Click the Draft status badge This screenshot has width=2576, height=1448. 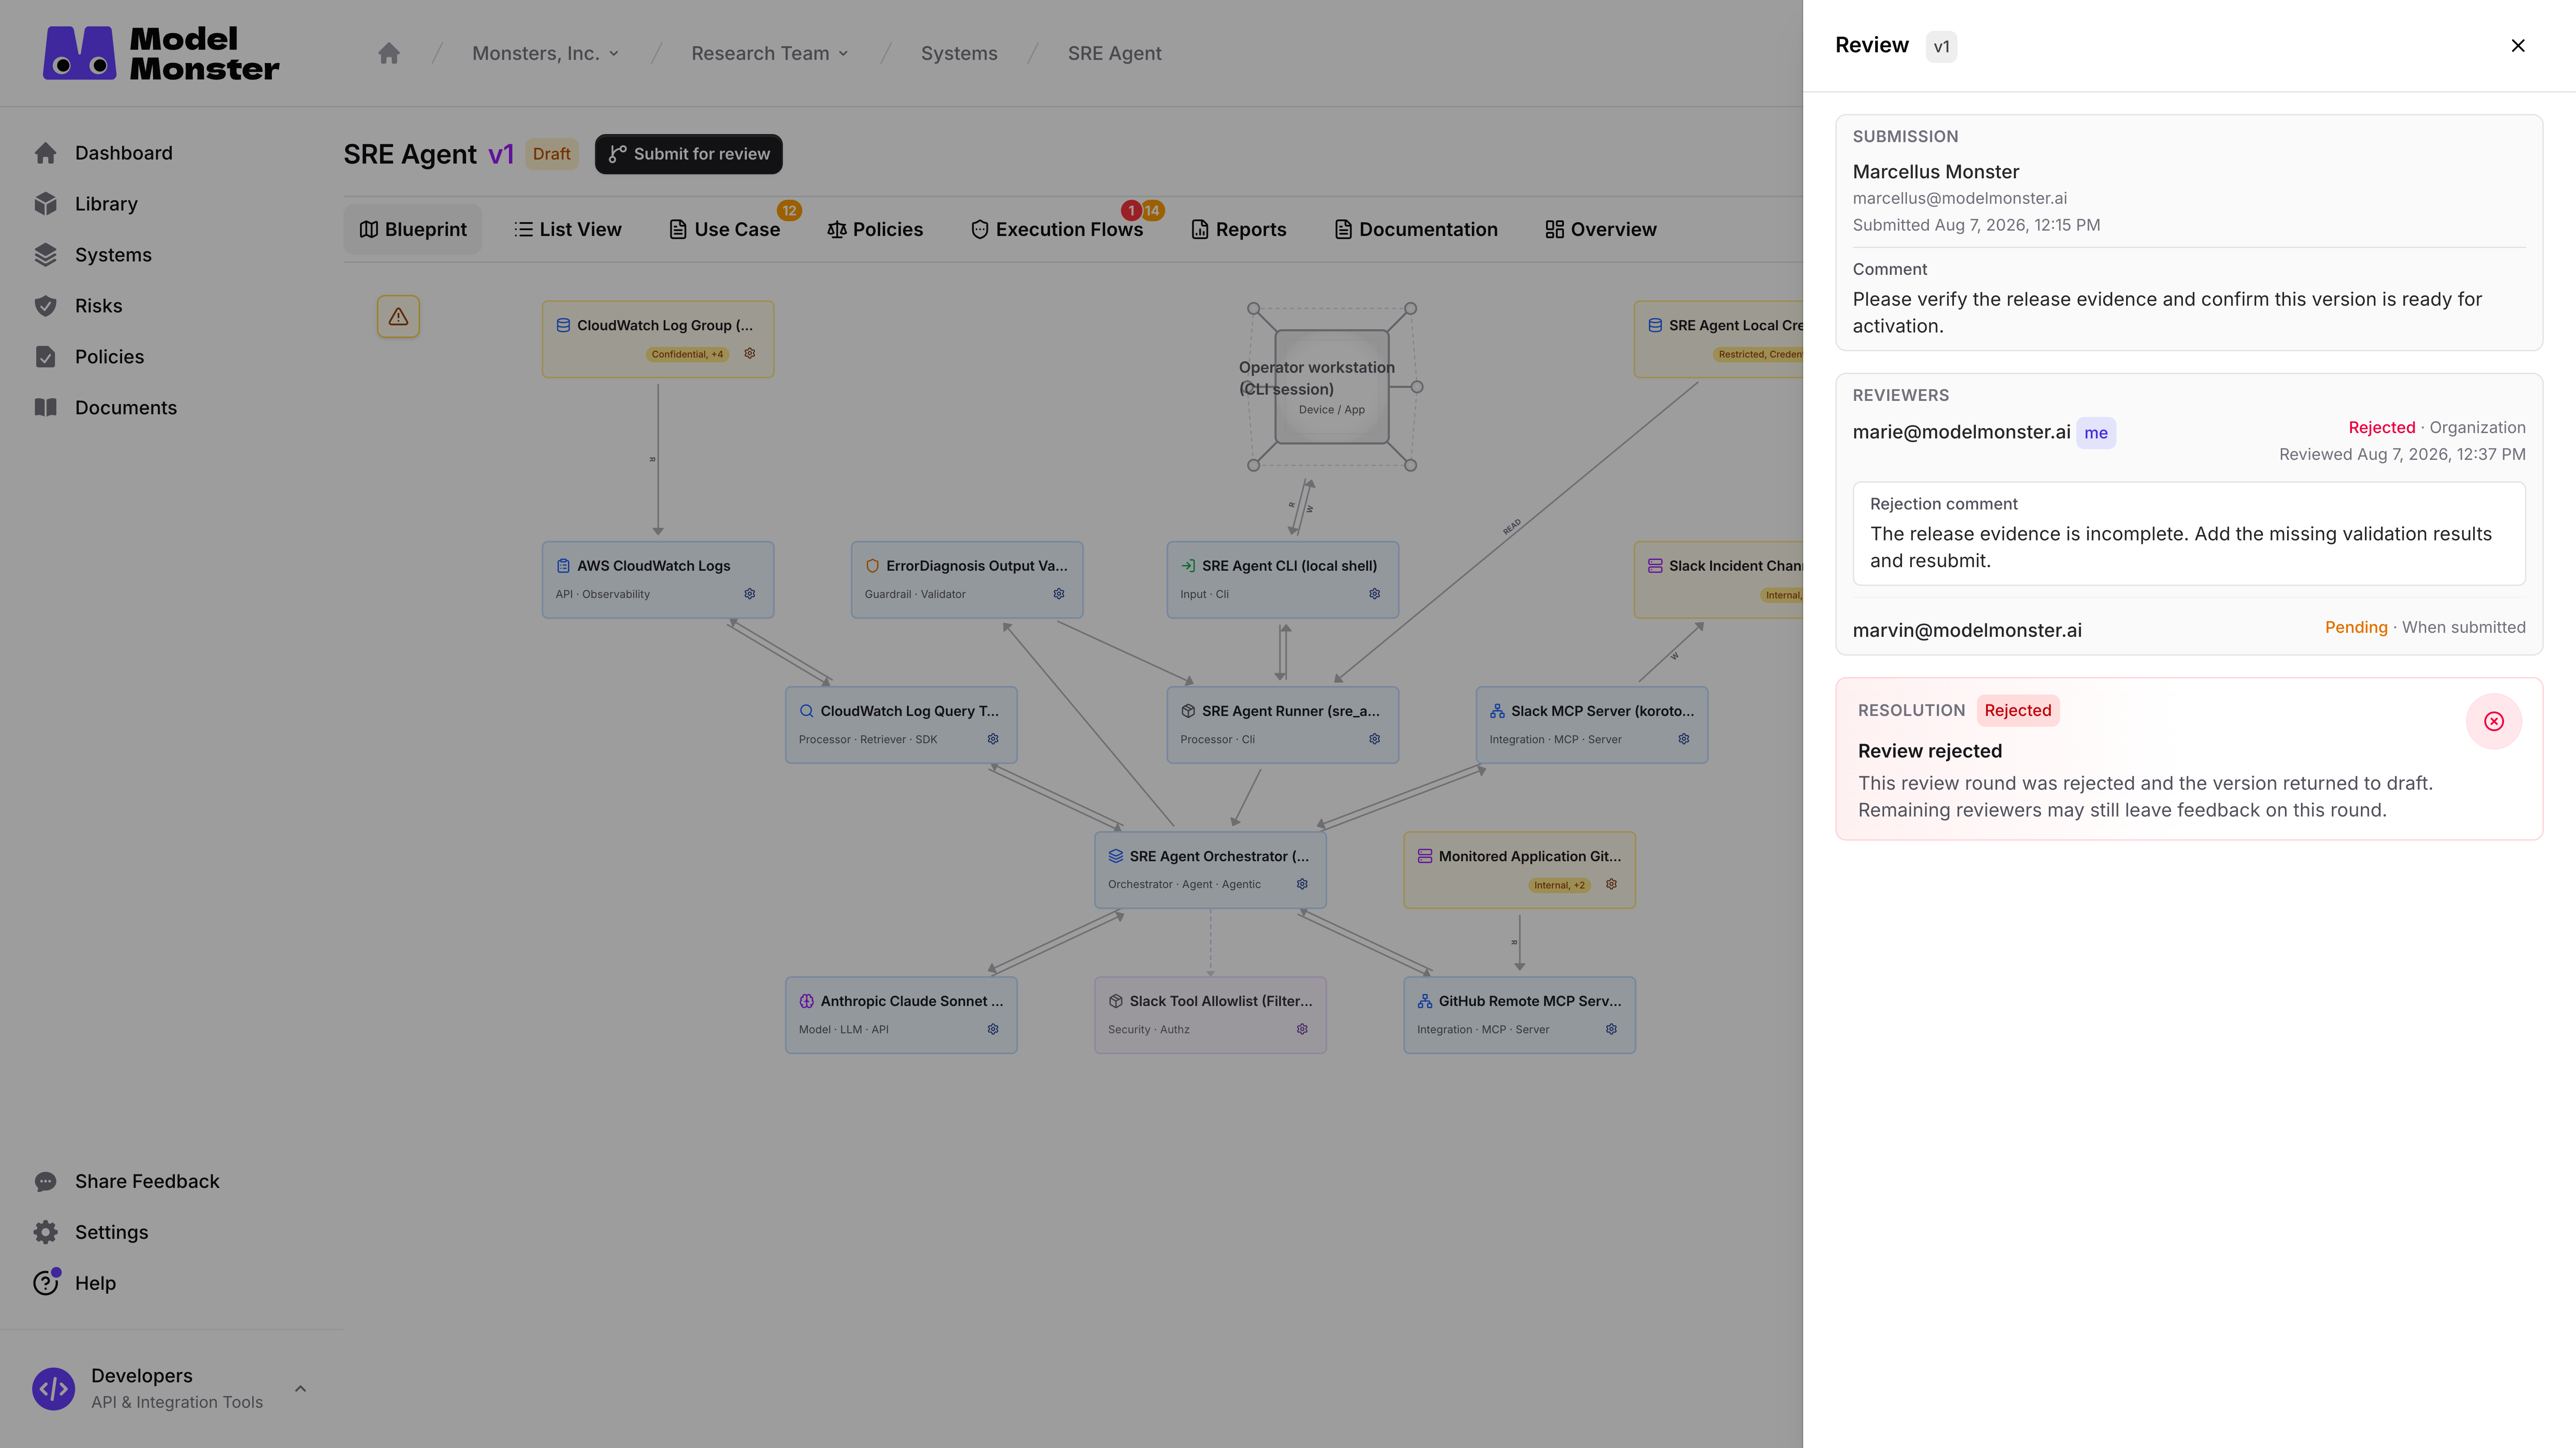click(552, 154)
